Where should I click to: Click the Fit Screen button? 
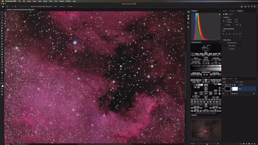[62, 6]
